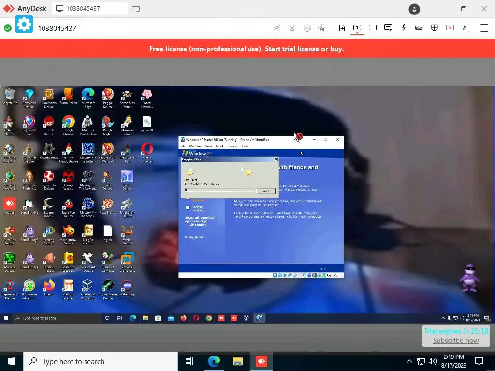
Task: Open display settings monitor icon in toolbar
Action: [x=373, y=28]
